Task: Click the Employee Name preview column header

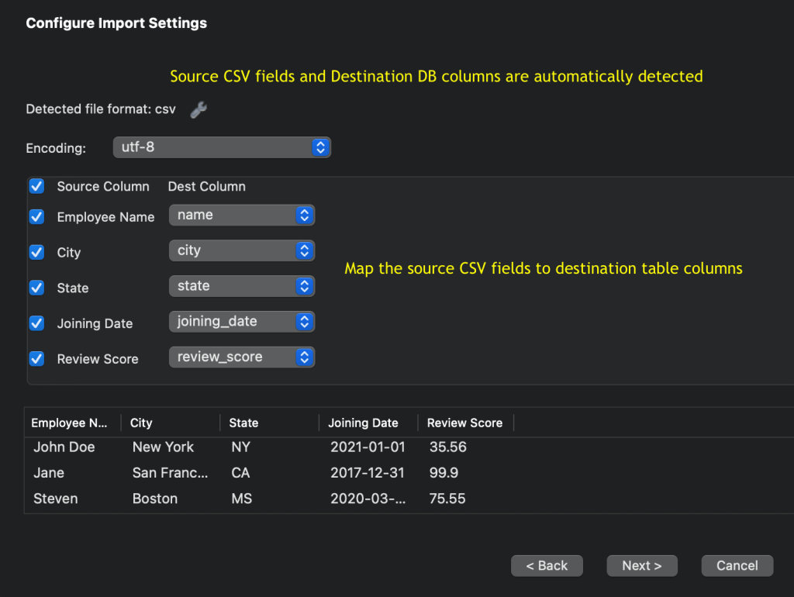Action: click(70, 423)
